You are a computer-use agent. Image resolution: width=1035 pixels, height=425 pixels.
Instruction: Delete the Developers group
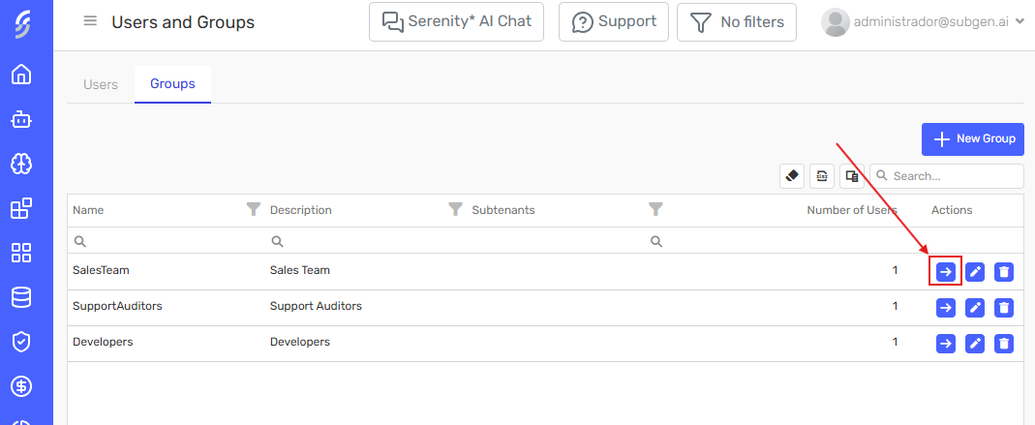[1004, 343]
